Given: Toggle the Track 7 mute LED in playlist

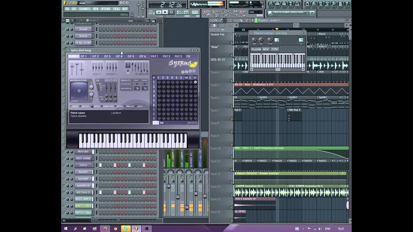Looking at the screenshot, I should [231, 119].
